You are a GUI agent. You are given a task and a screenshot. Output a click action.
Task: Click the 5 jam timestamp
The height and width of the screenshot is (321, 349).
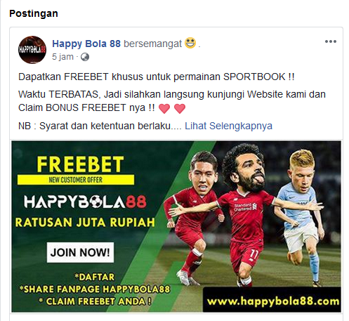click(62, 57)
